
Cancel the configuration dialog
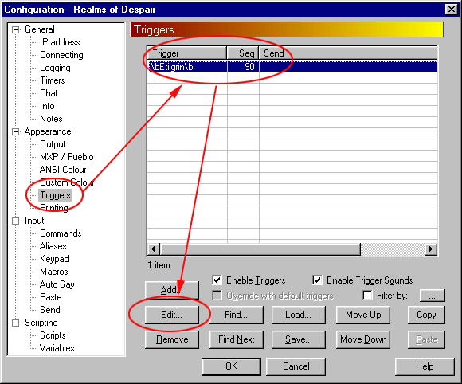pyautogui.click(x=296, y=366)
